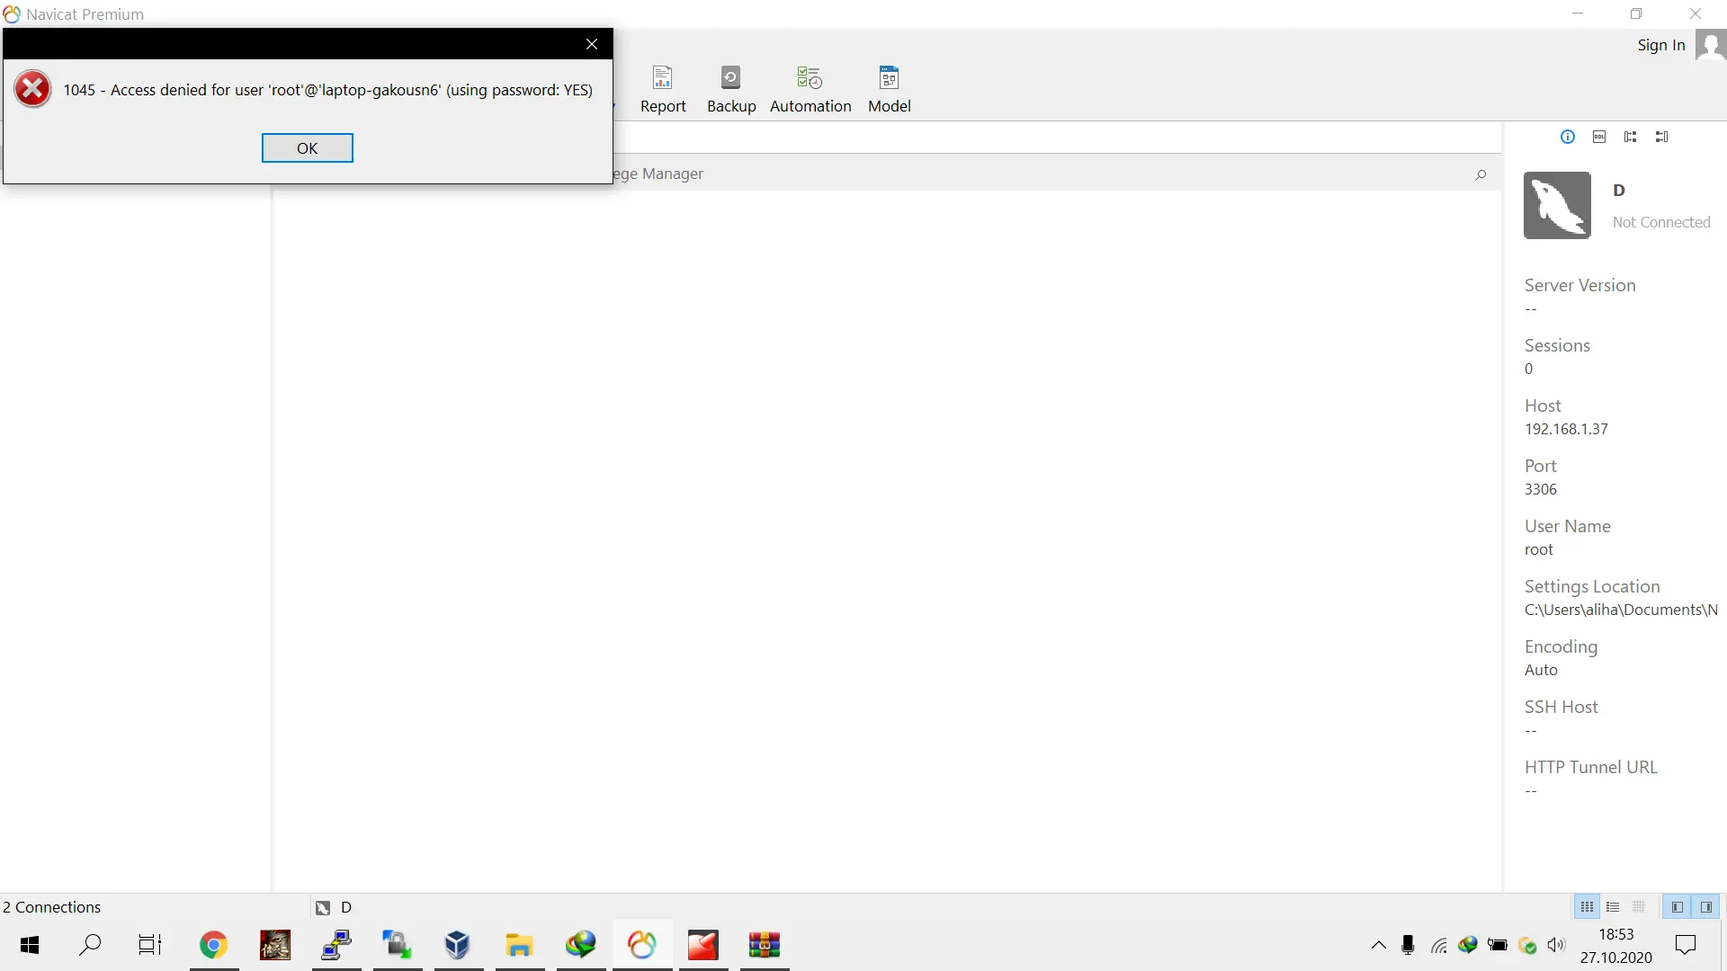Screen dimensions: 1727x971
Task: Select the Sign In menu option
Action: coord(1660,45)
